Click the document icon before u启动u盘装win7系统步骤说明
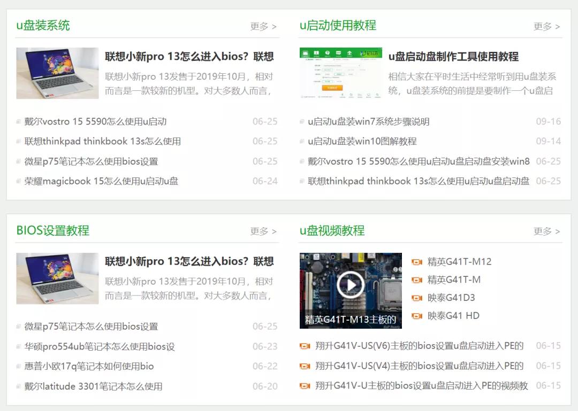The width and height of the screenshot is (578, 411). (x=302, y=121)
